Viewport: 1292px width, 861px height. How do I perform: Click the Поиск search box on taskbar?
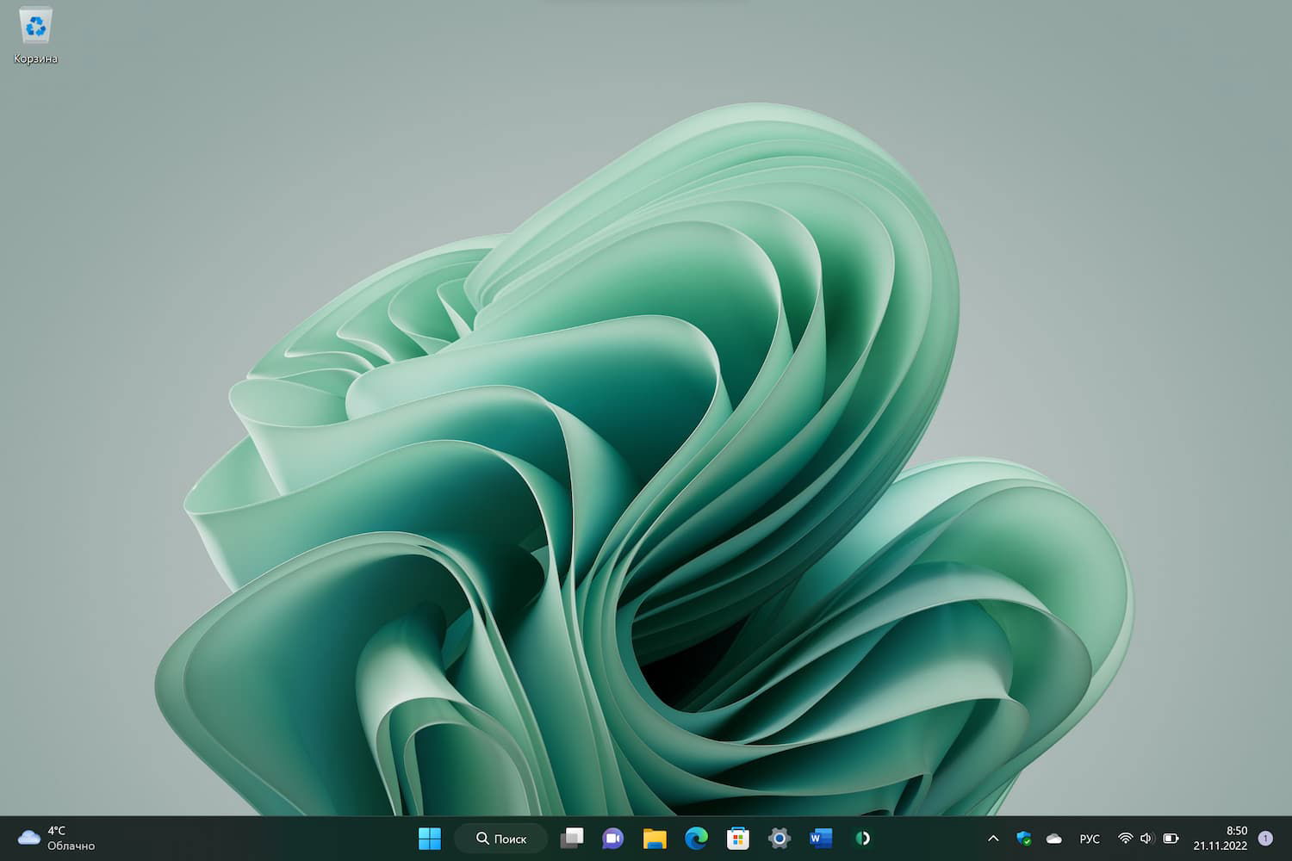coord(501,838)
